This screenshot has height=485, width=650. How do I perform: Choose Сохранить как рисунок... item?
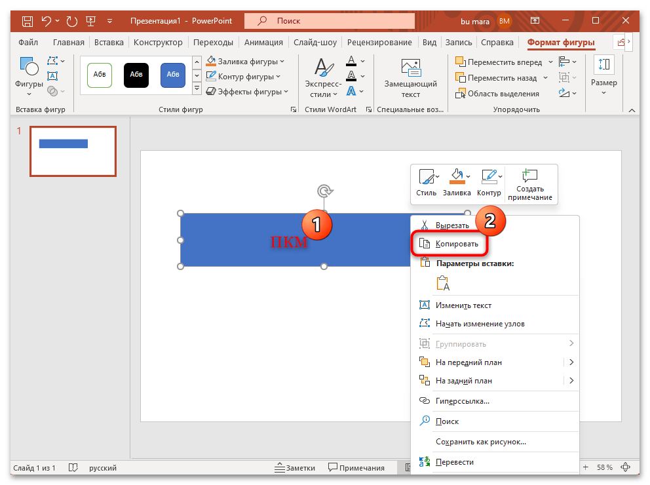pos(495,442)
